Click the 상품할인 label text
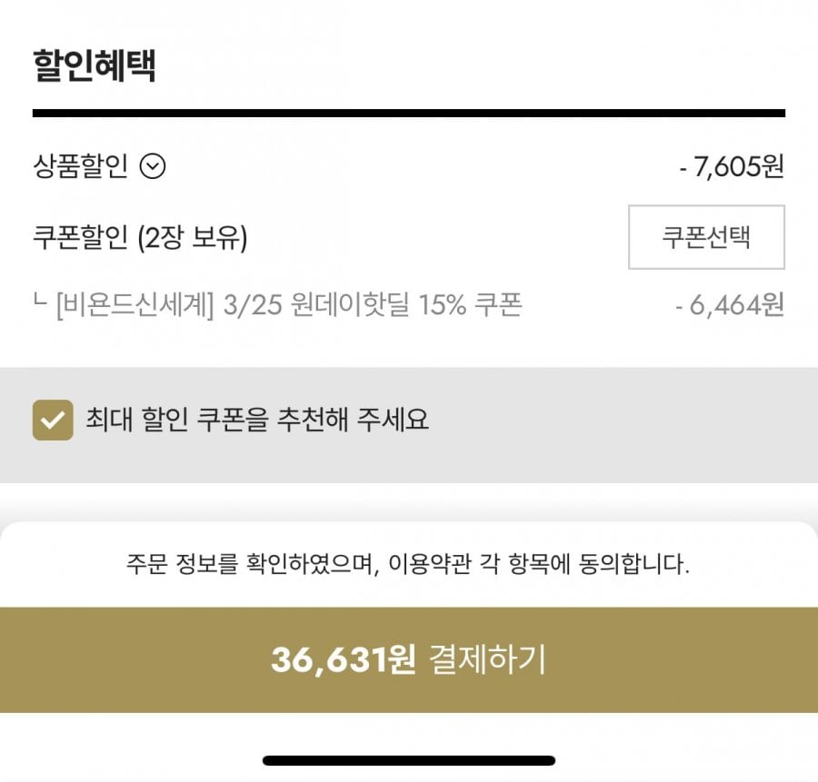This screenshot has height=782, width=818. point(80,166)
